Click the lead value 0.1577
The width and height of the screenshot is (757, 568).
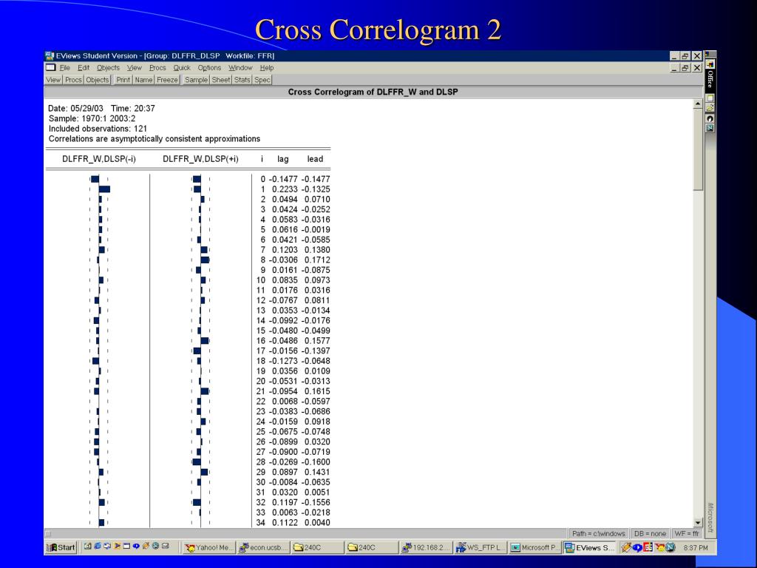(317, 340)
